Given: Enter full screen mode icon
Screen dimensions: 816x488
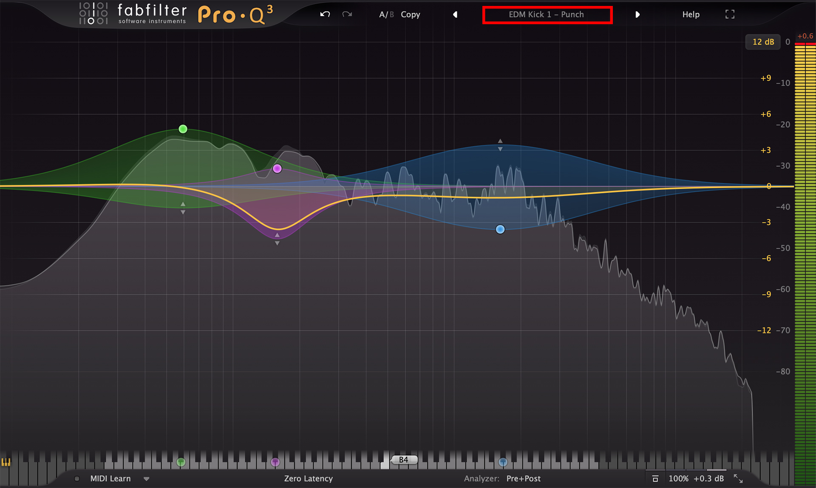Looking at the screenshot, I should coord(730,14).
